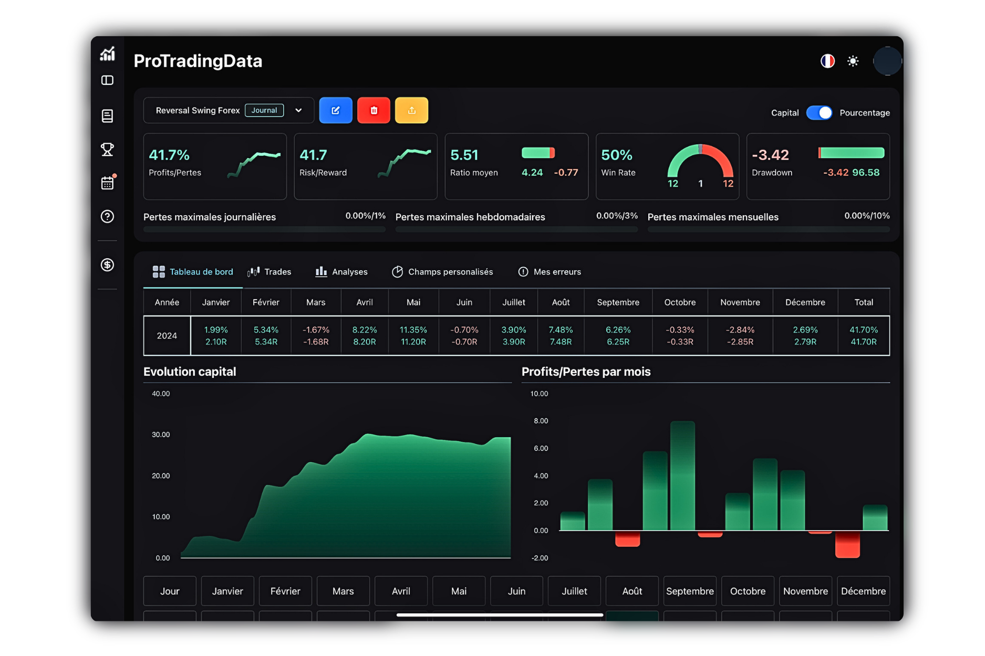The image size is (985, 656).
Task: Change language via French flag
Action: 827,61
